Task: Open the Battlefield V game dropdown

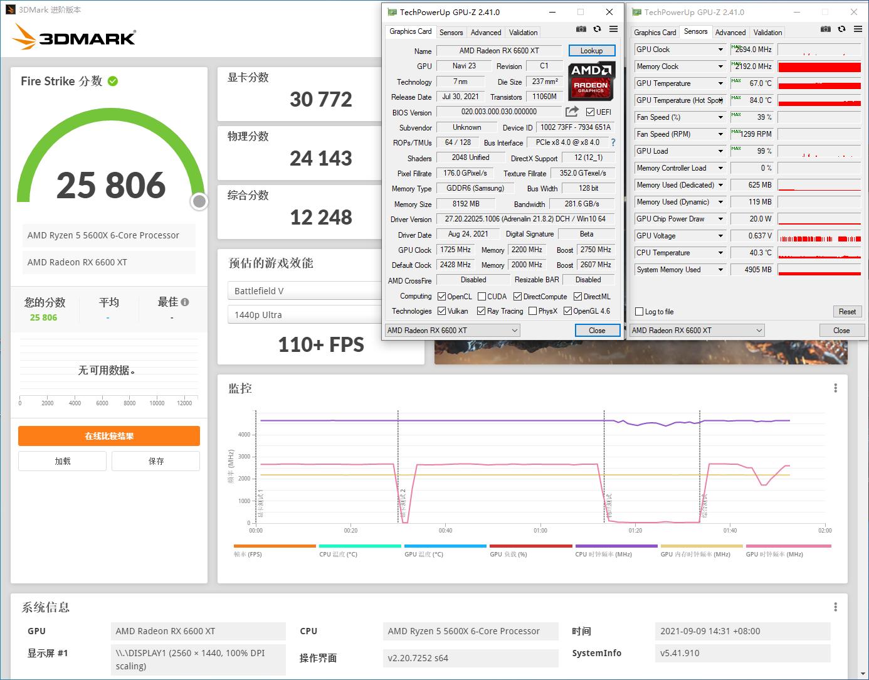Action: [x=304, y=291]
